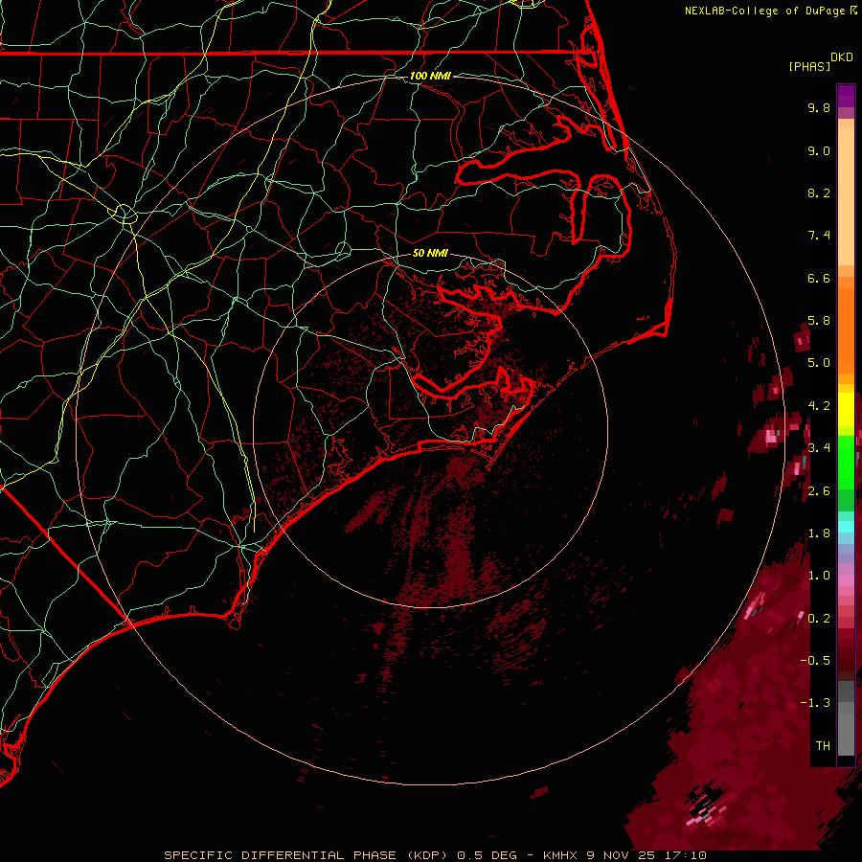Click the 3.4 value on the color scale

819,448
